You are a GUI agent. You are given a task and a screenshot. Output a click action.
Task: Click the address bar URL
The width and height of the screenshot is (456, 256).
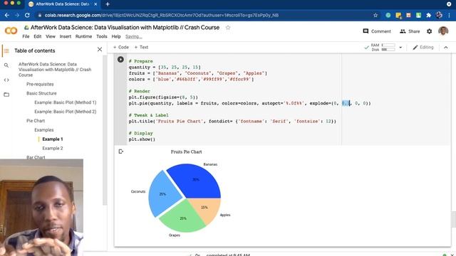coord(162,15)
